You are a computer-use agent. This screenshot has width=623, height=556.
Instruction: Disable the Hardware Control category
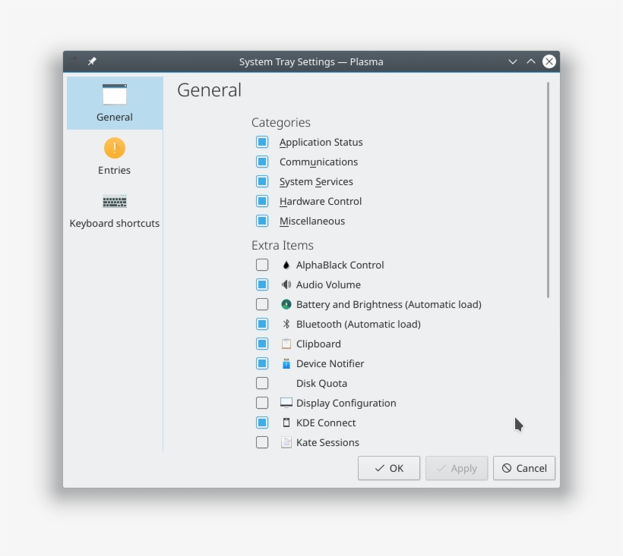[262, 201]
